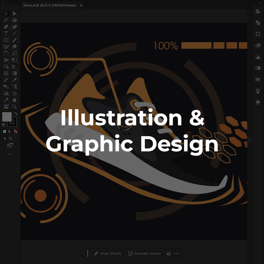Open the Pathfinder panel icon
This screenshot has width=264, height=264.
258,23
